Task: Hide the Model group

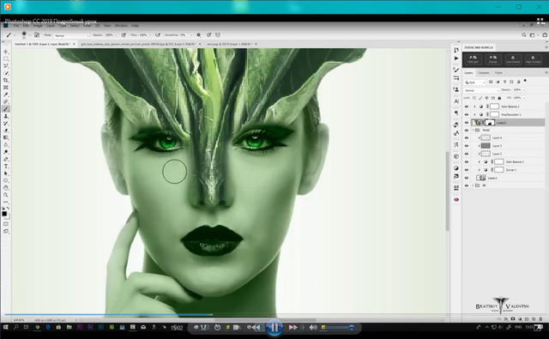Action: (x=467, y=130)
